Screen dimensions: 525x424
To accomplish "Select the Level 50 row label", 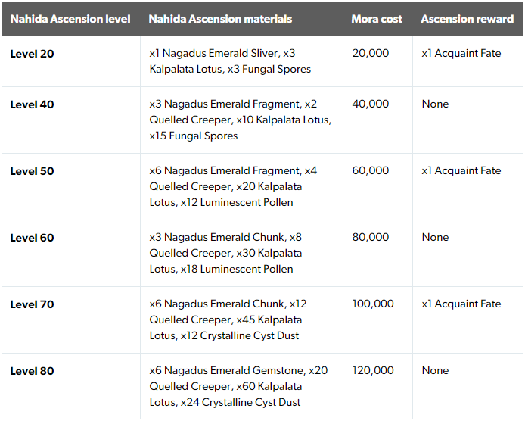I will click(x=32, y=171).
